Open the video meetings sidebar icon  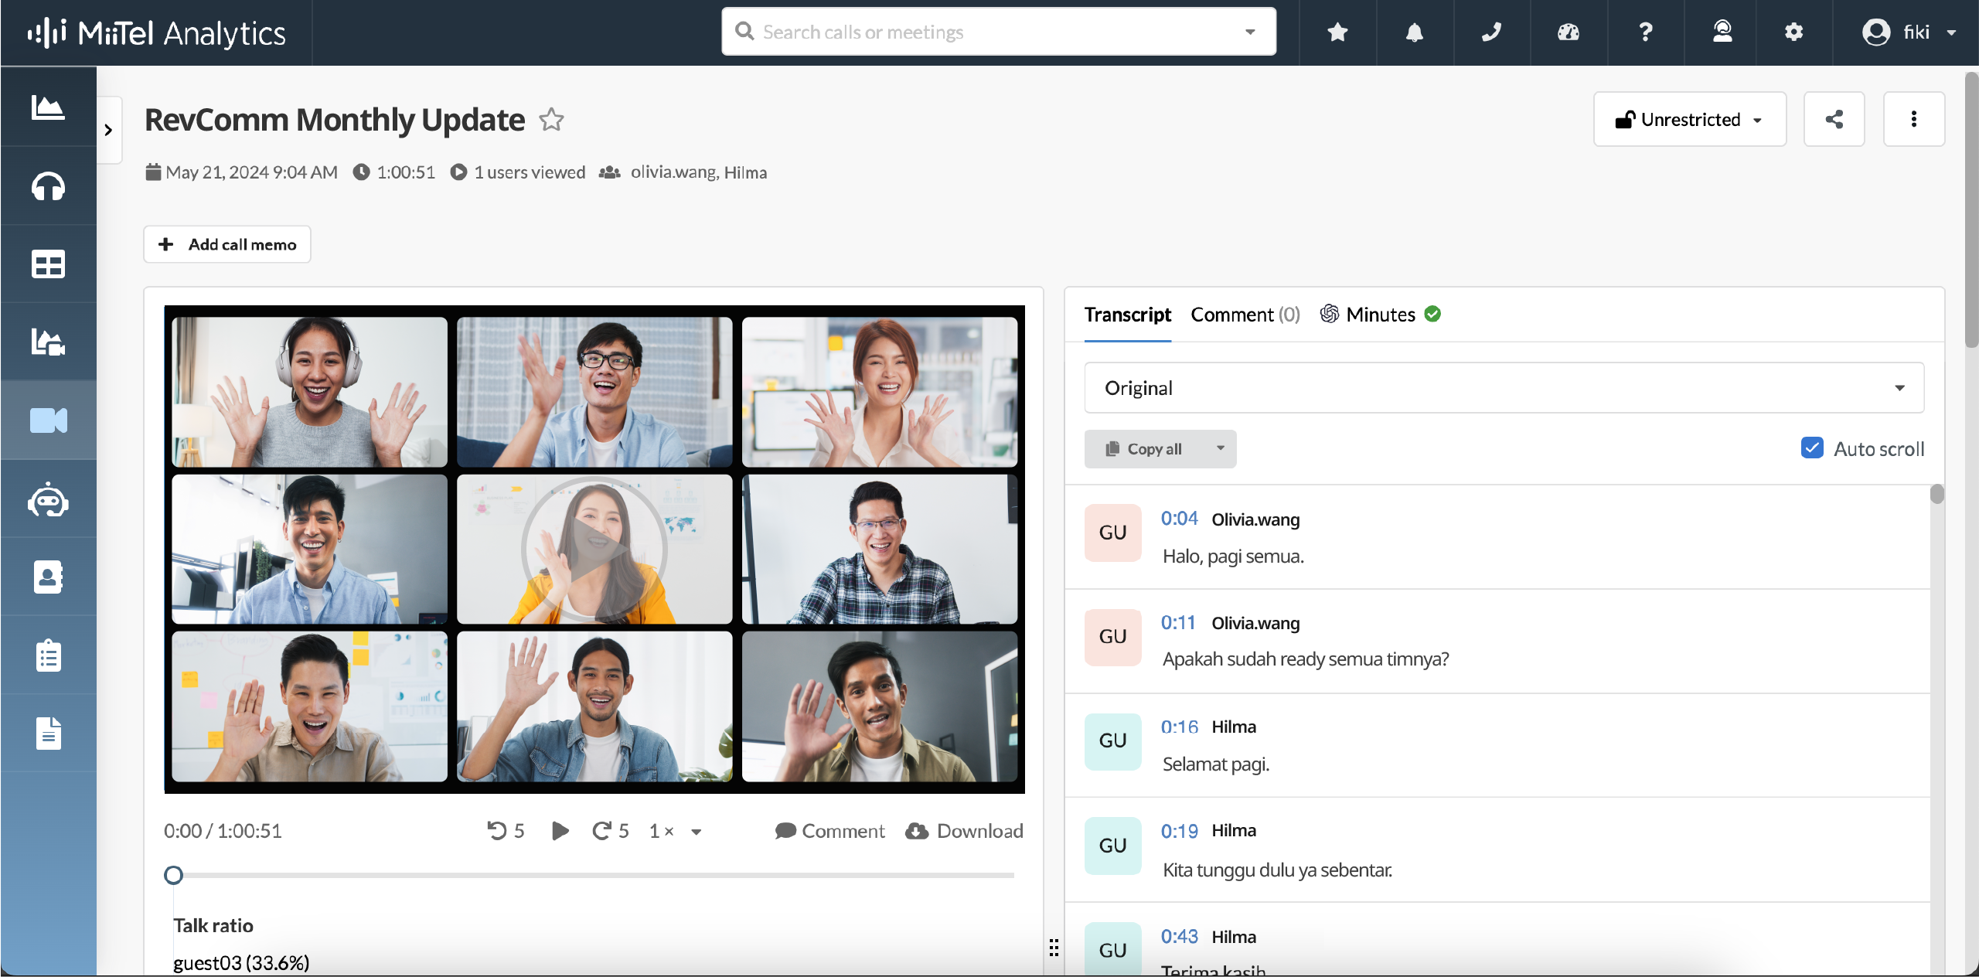point(48,420)
